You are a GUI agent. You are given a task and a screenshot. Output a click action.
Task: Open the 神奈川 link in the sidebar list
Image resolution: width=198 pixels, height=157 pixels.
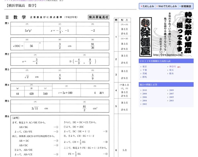tap(173, 67)
